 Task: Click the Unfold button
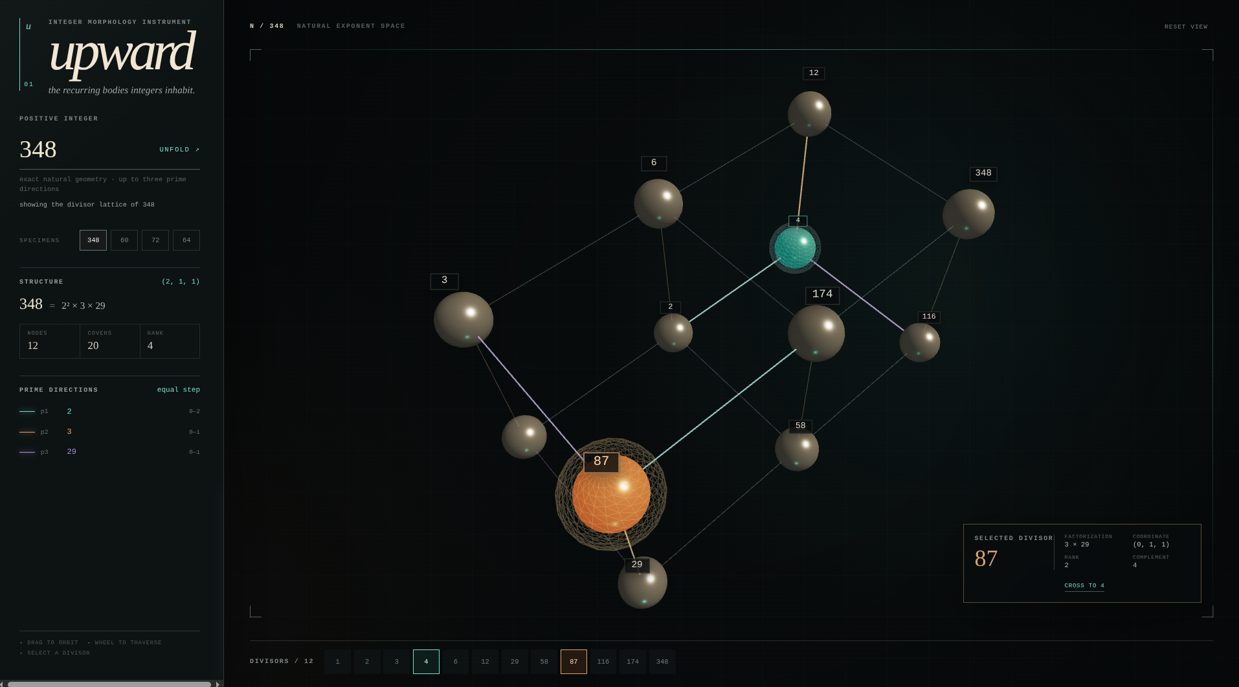(179, 150)
